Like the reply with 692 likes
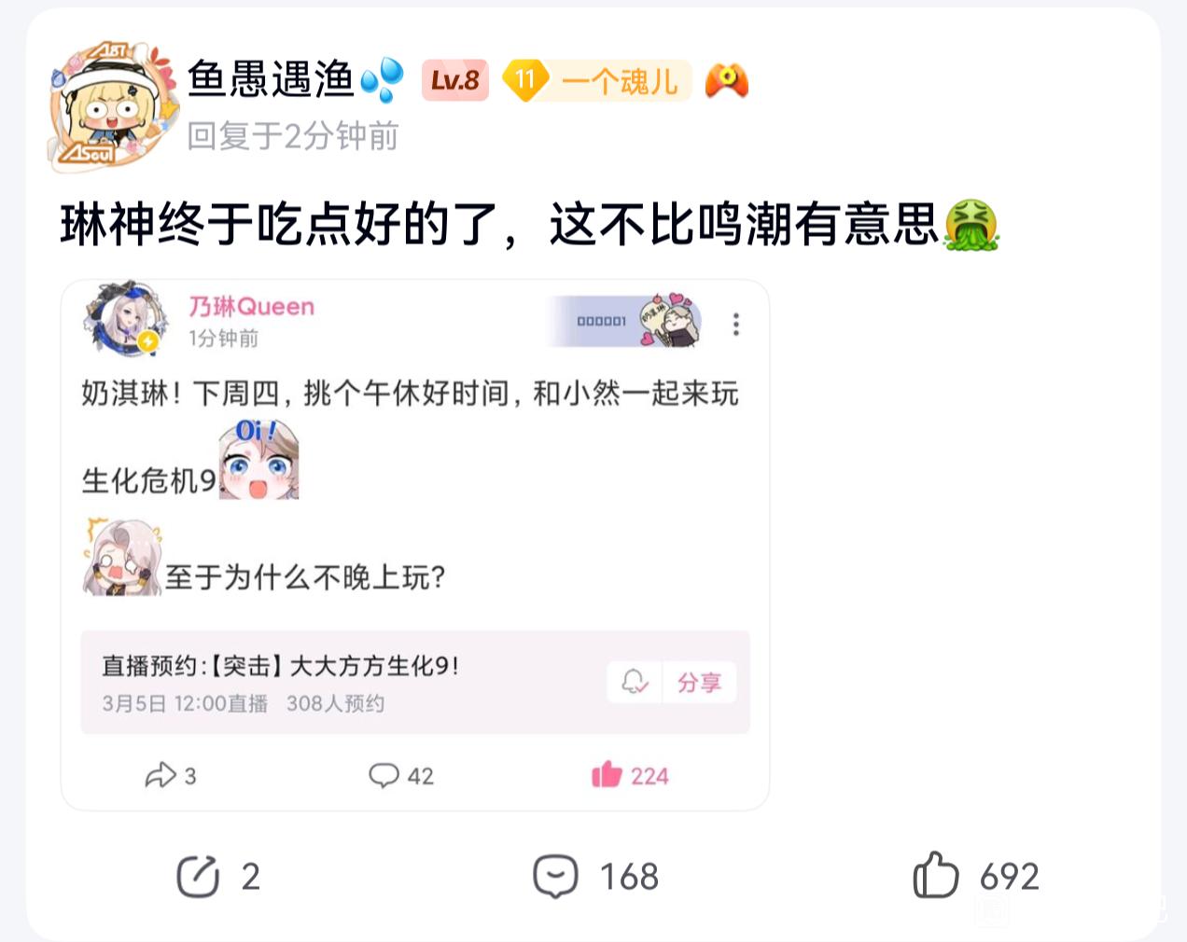1187x942 pixels. 976,876
